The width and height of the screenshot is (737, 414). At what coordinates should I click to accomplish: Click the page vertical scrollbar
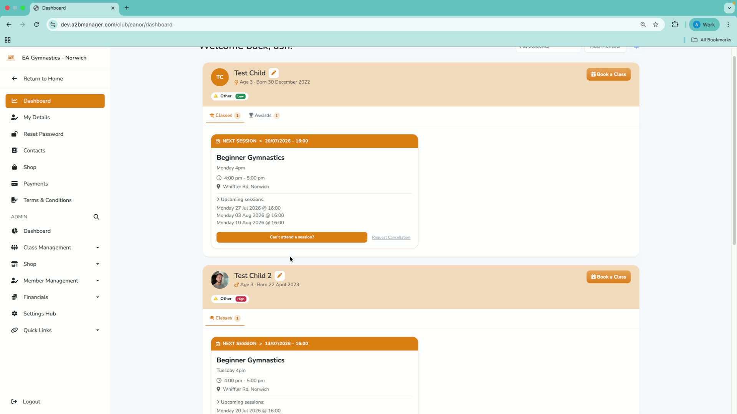(x=734, y=150)
